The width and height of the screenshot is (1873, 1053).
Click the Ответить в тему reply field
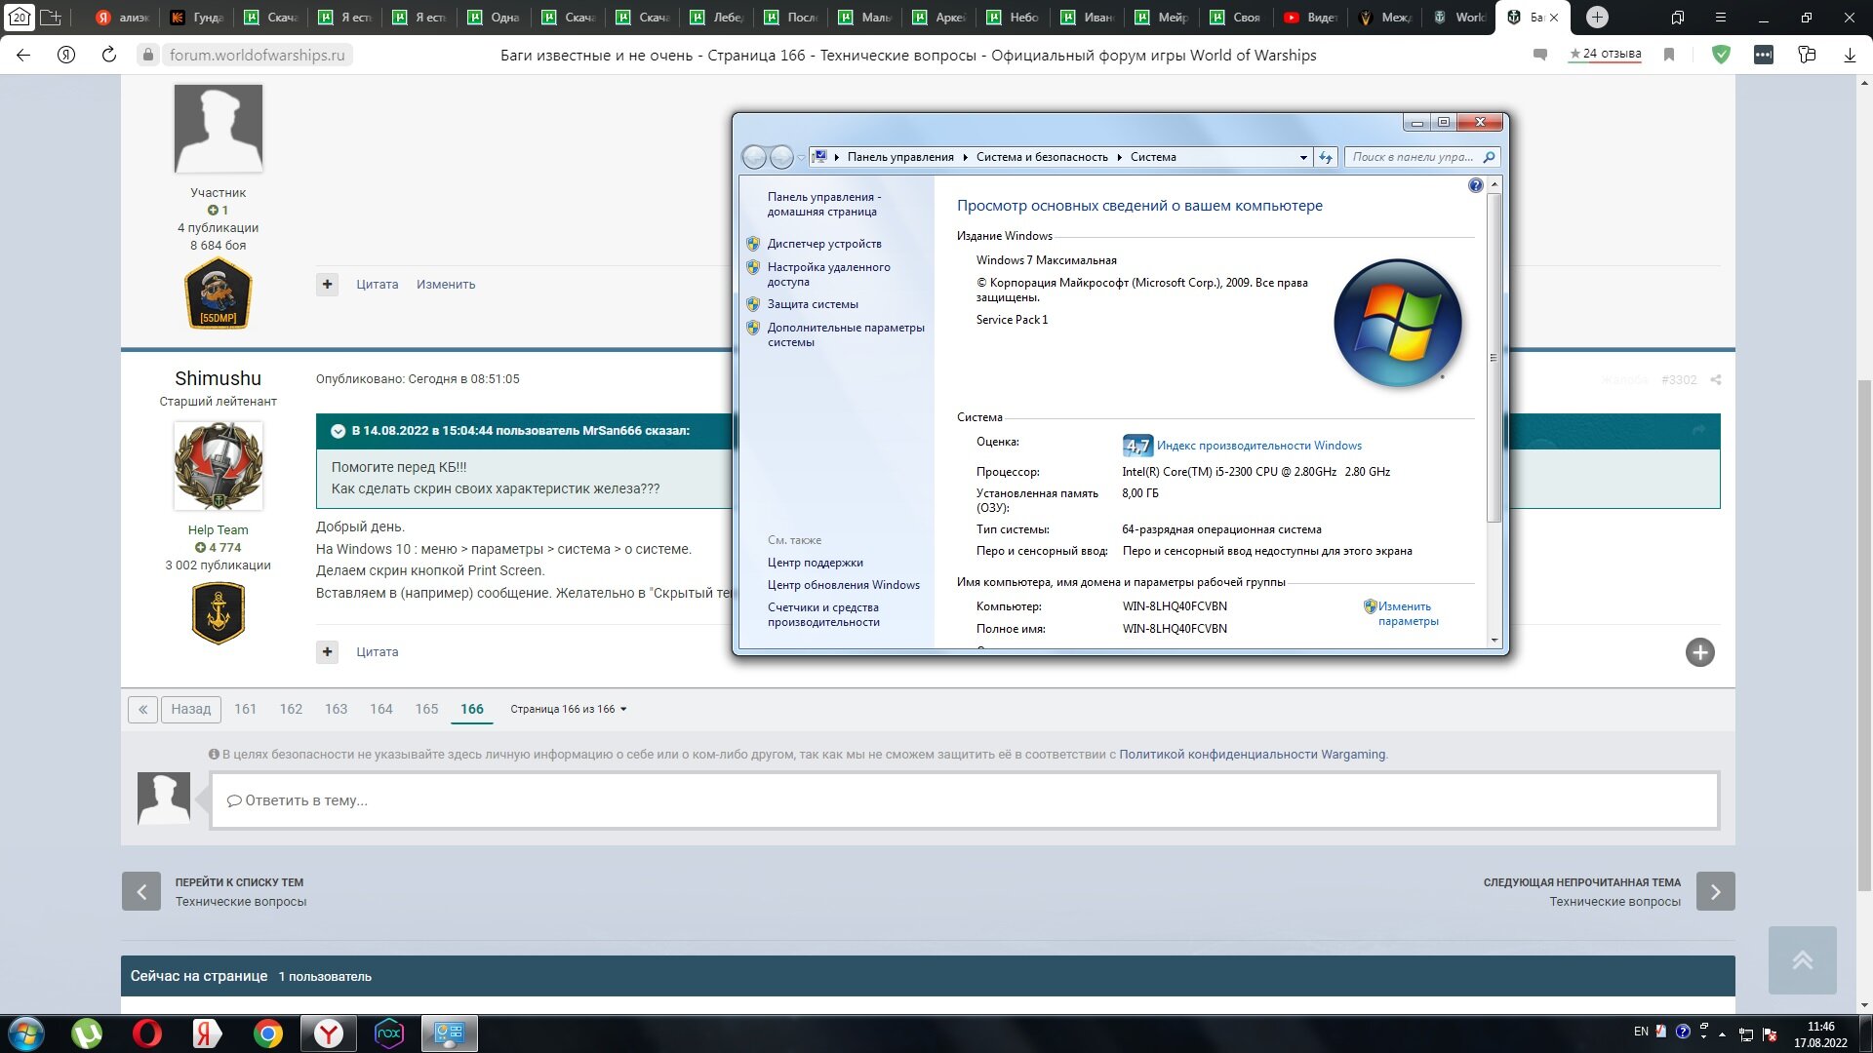(964, 800)
